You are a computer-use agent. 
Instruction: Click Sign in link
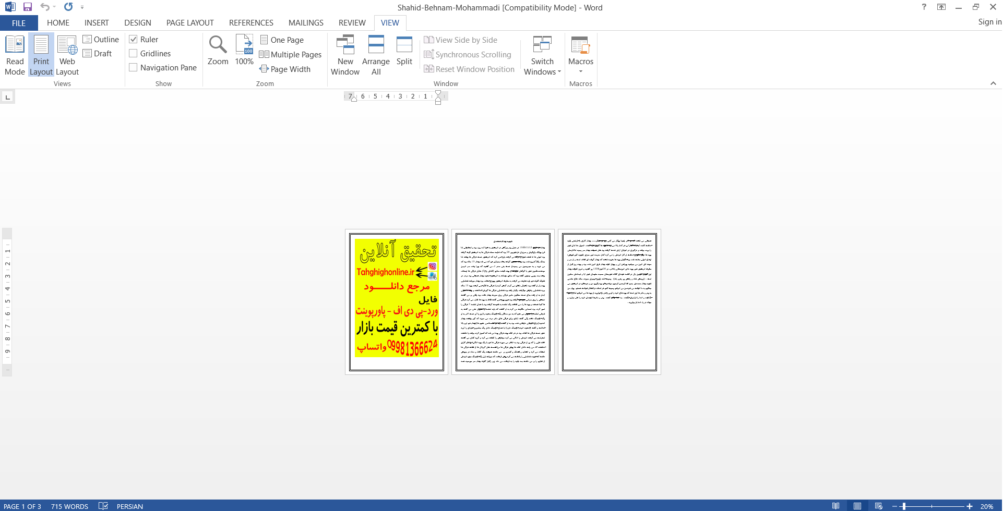click(x=989, y=22)
